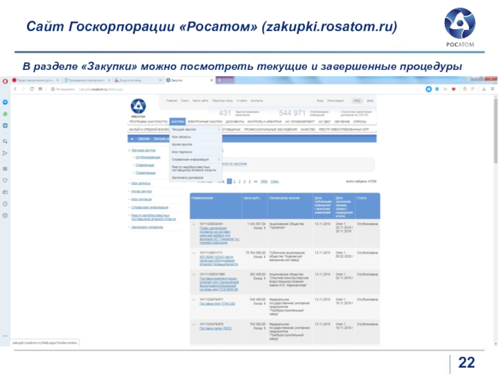Close the "Закупки" browser tab

212,80
